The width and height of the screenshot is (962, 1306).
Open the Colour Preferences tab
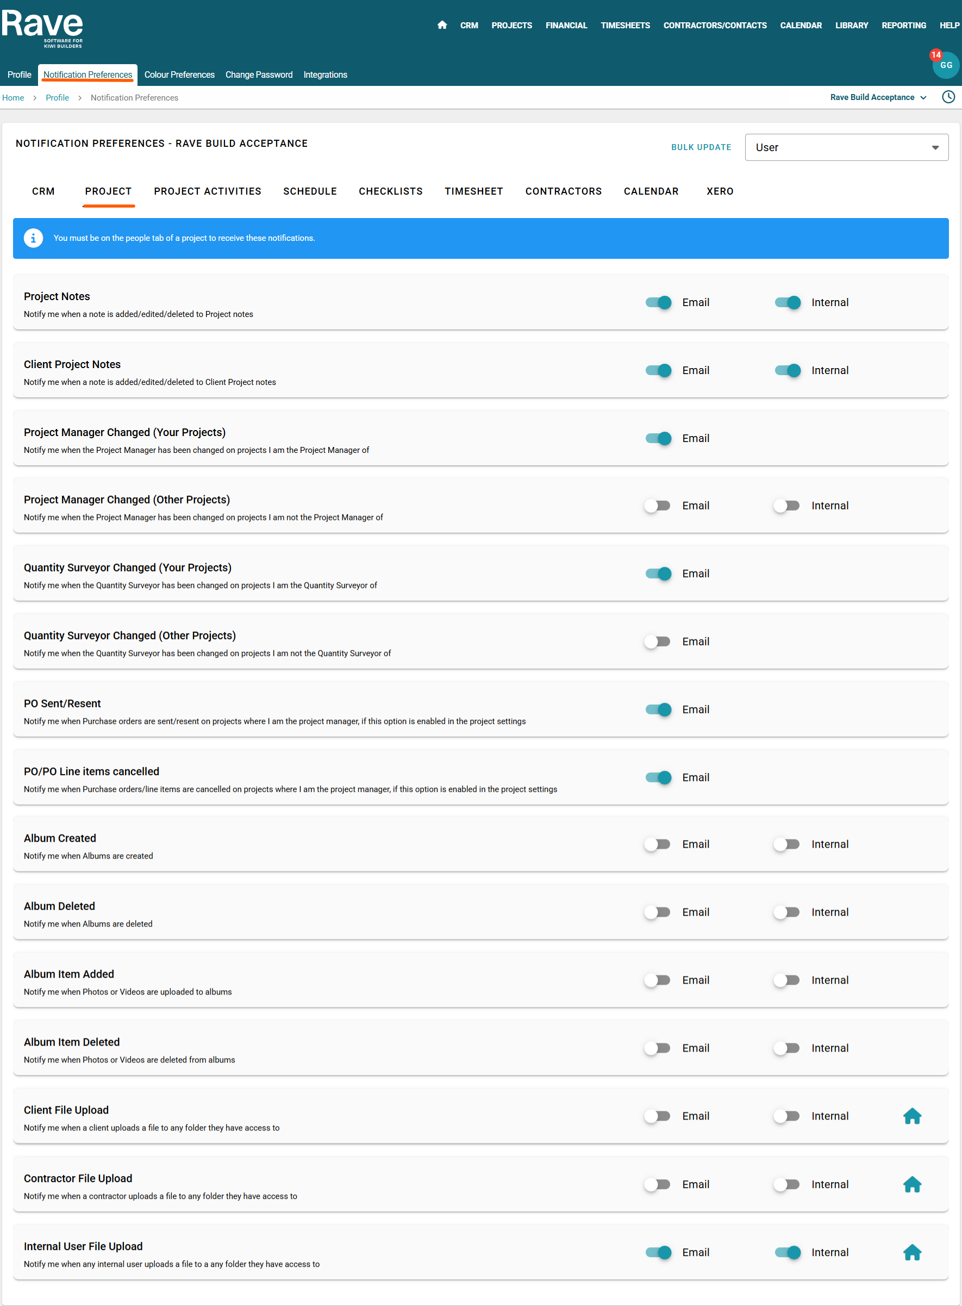click(x=179, y=74)
